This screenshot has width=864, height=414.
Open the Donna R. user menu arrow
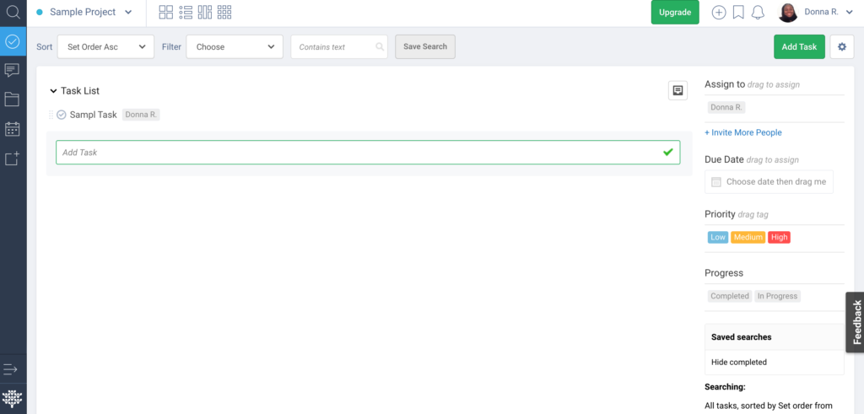(849, 12)
